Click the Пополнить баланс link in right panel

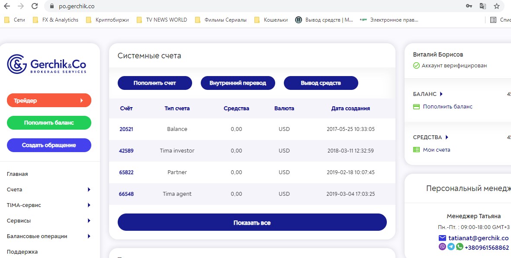(448, 107)
